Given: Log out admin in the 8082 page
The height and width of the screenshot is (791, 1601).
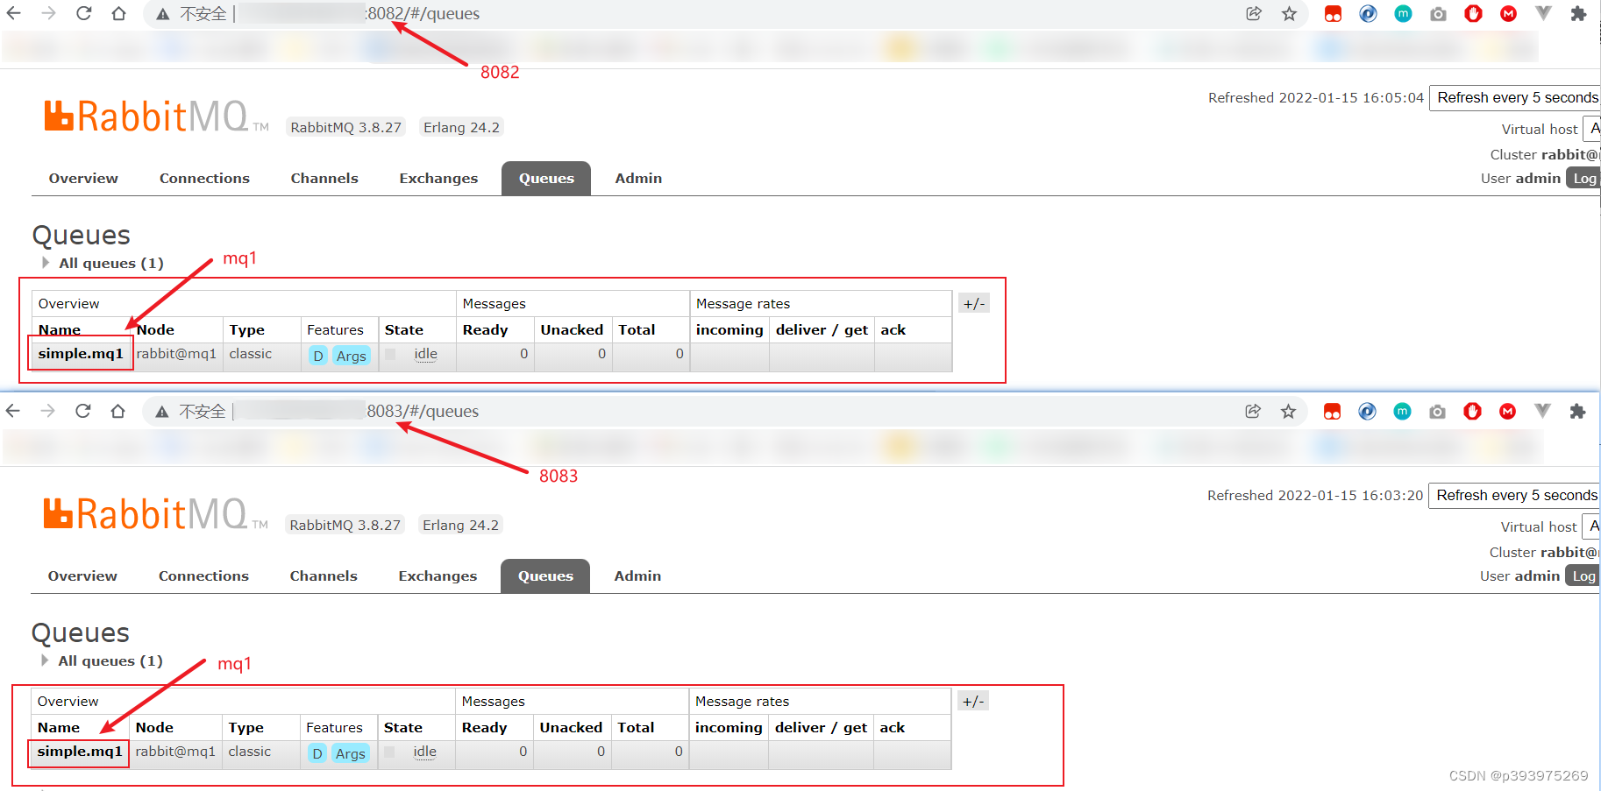Looking at the screenshot, I should click(1583, 179).
